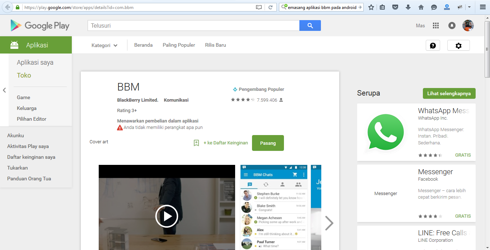The width and height of the screenshot is (490, 250).
Task: Open dropdown arrow beside the insect extension
Action: tap(469, 7)
